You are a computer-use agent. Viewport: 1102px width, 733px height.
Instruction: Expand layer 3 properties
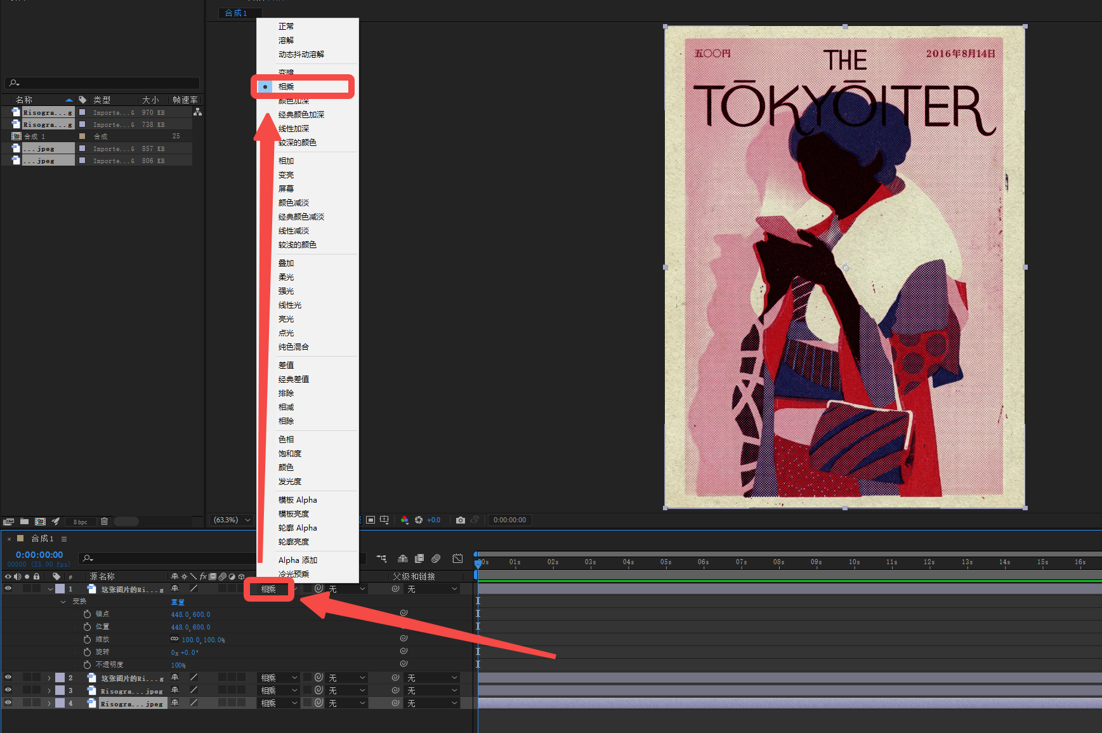[49, 690]
